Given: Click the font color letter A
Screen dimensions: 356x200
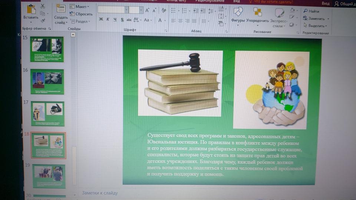Looking at the screenshot, I should click(x=160, y=20).
